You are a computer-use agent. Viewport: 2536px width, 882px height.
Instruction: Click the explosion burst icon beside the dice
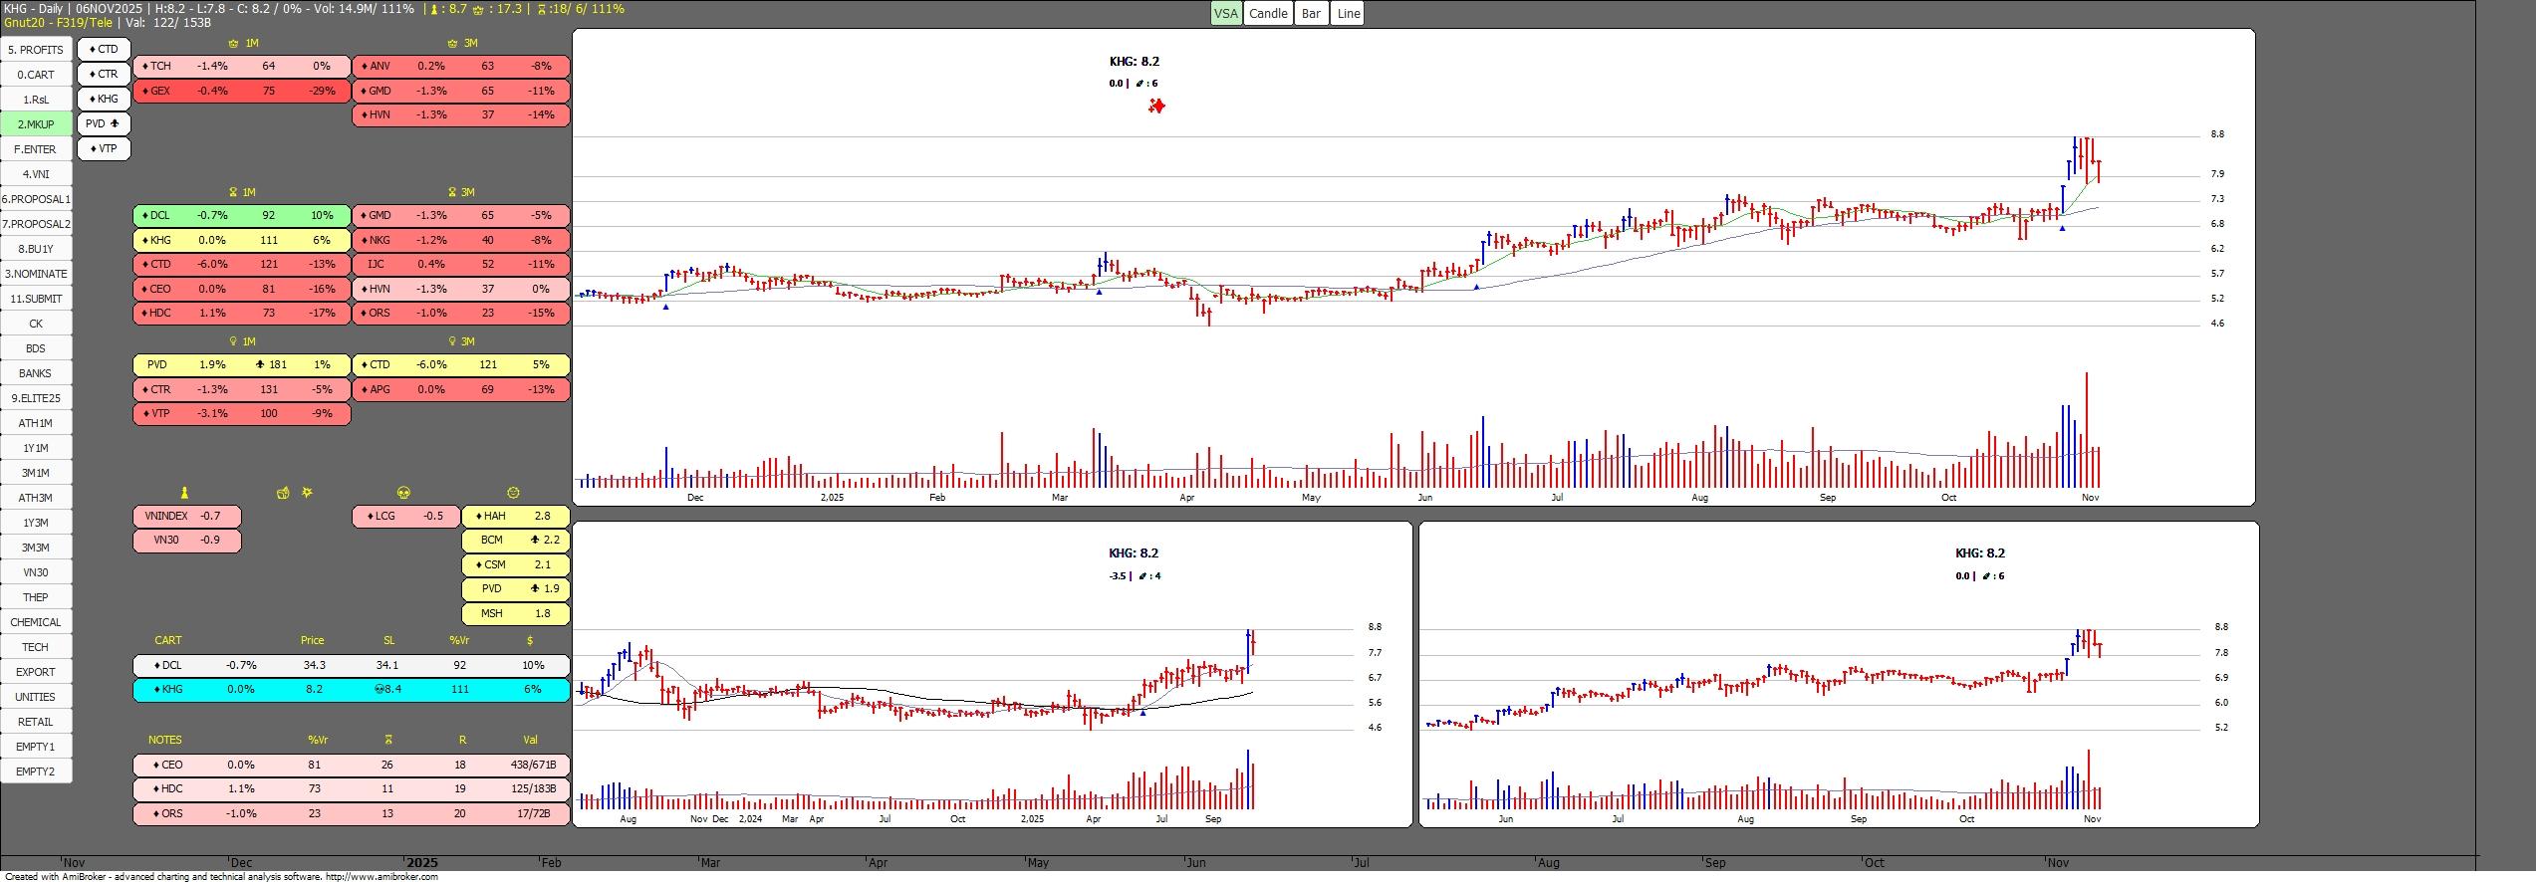pos(307,493)
